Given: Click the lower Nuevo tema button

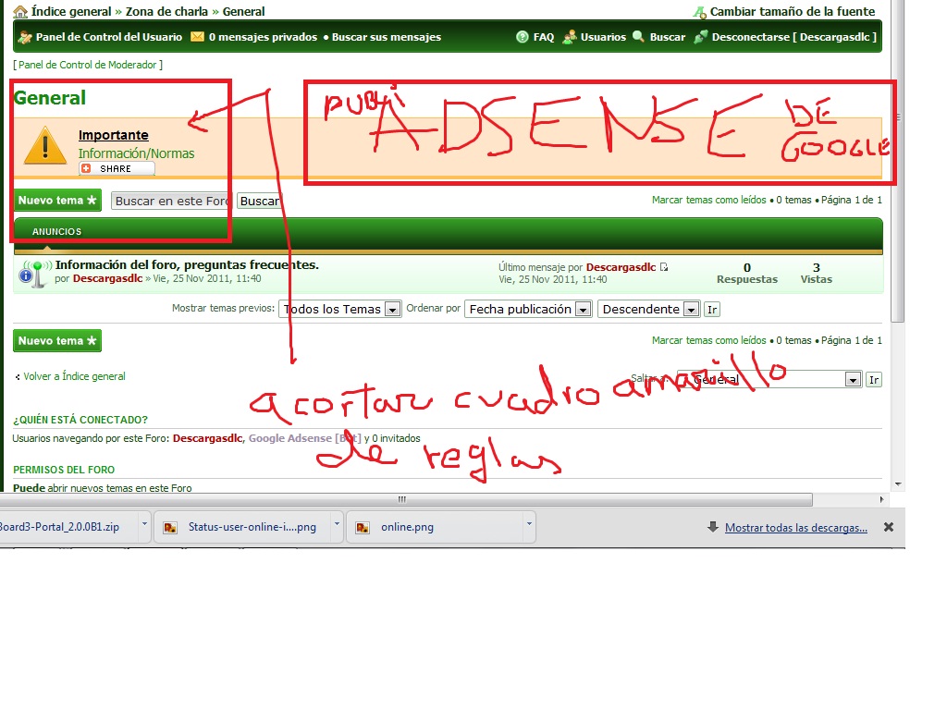Looking at the screenshot, I should [x=57, y=340].
